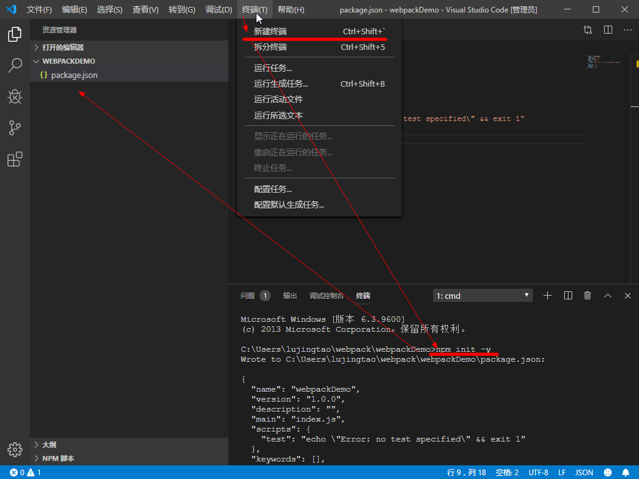Expand the 打开的编辑器 section
The width and height of the screenshot is (639, 479).
129,47
